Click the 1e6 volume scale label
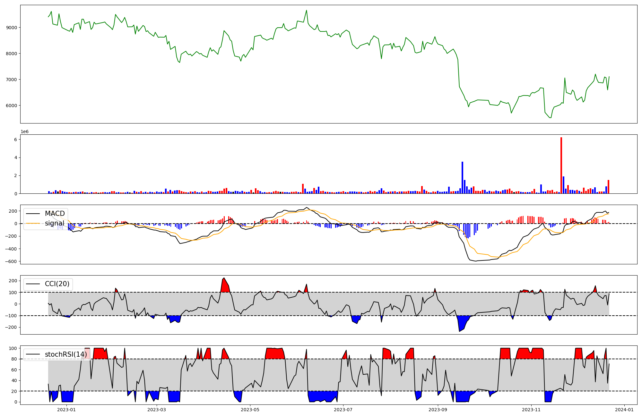The image size is (642, 417). [25, 132]
